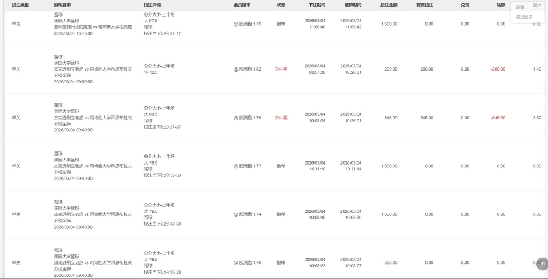548x279 pixels.
Task: Click the 游戏赛事 column header
Action: point(63,5)
